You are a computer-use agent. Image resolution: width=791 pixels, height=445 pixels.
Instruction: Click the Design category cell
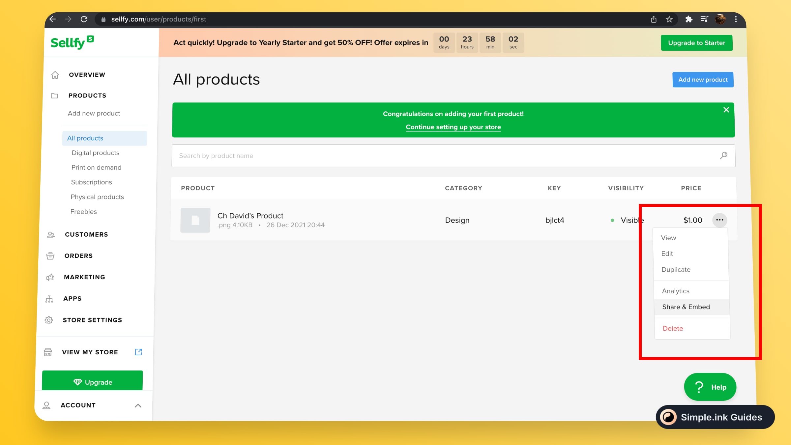click(x=457, y=220)
